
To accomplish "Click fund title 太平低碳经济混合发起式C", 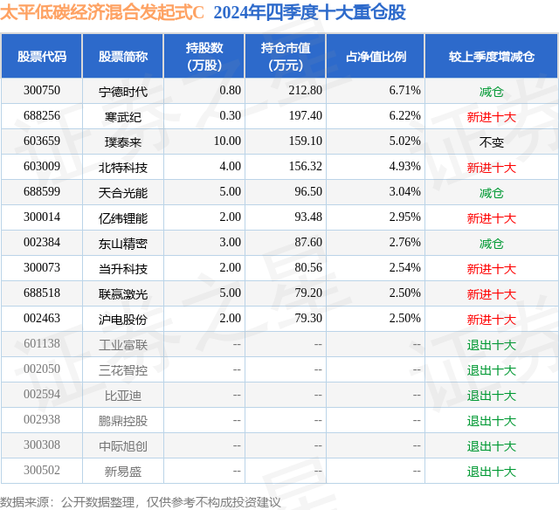I will coord(102,12).
